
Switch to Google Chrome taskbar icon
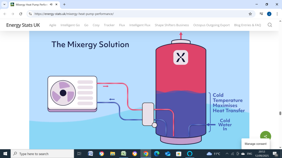coord(146,154)
